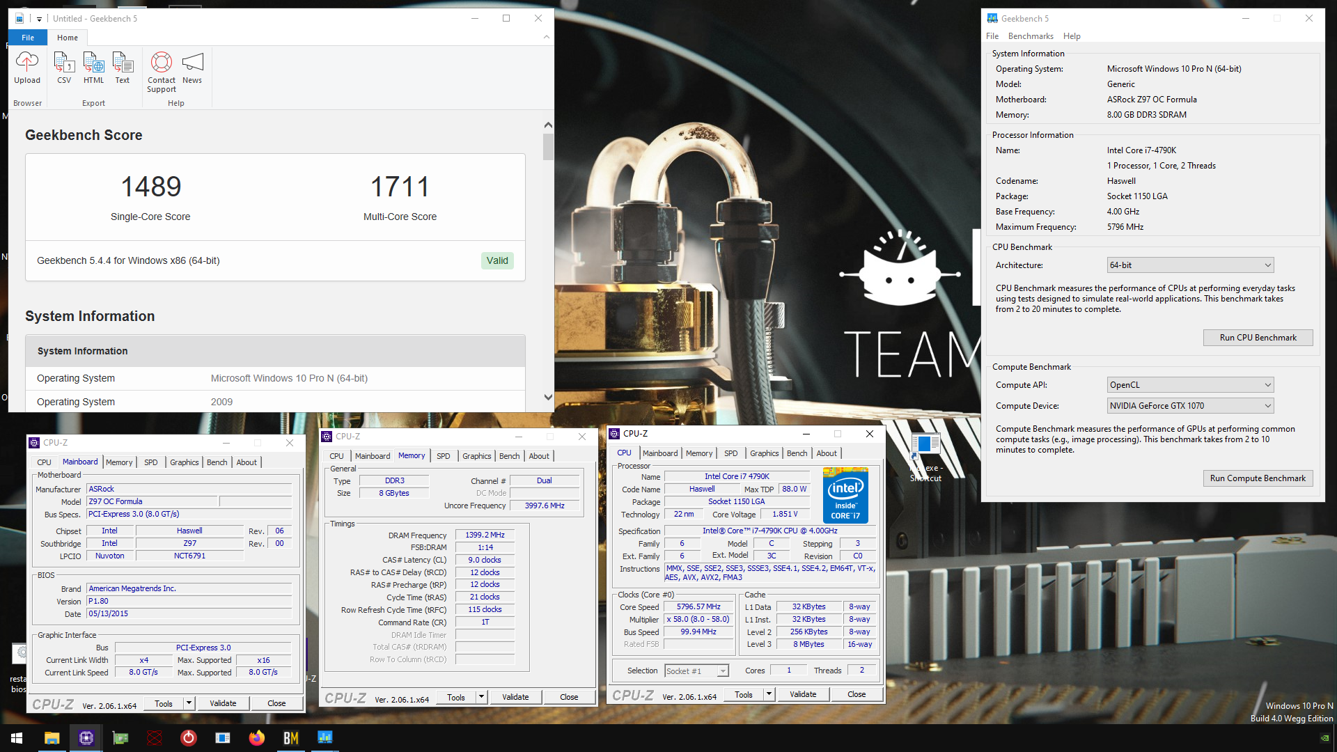Switch to Mainboard tab in CPU tab CPU-Z window
Viewport: 1337px width, 752px height.
coord(660,453)
